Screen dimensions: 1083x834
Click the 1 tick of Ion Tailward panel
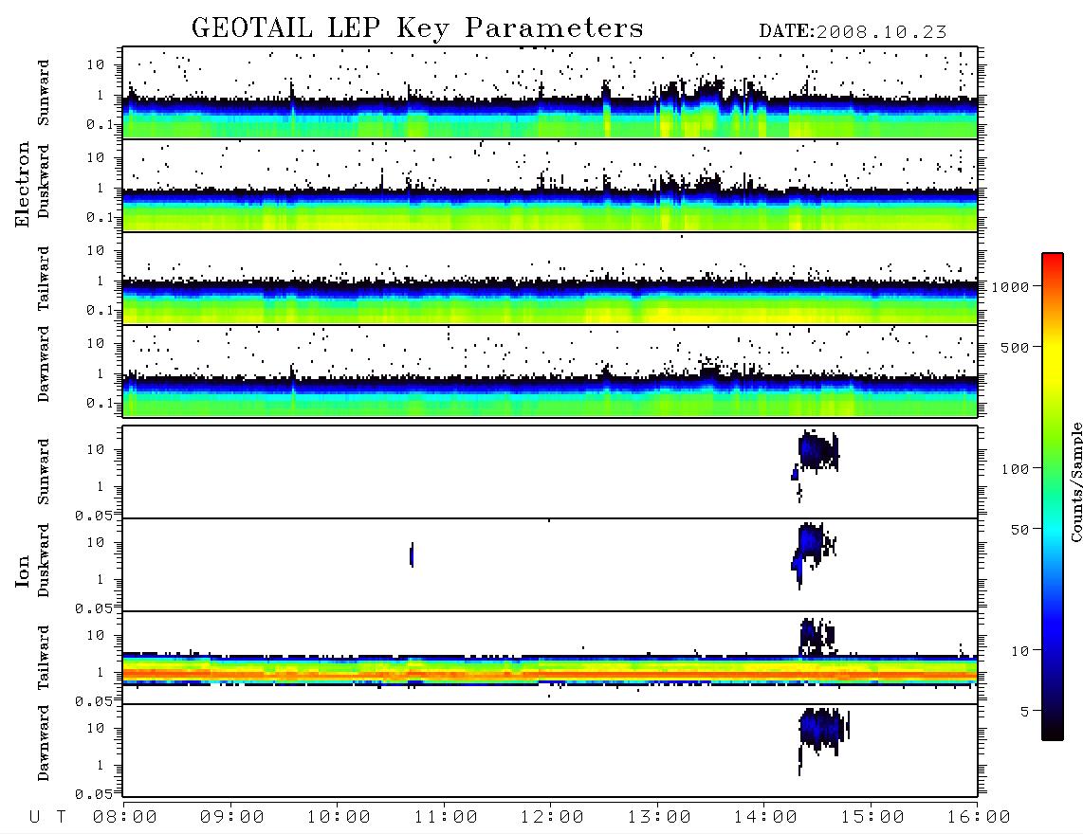[100, 673]
